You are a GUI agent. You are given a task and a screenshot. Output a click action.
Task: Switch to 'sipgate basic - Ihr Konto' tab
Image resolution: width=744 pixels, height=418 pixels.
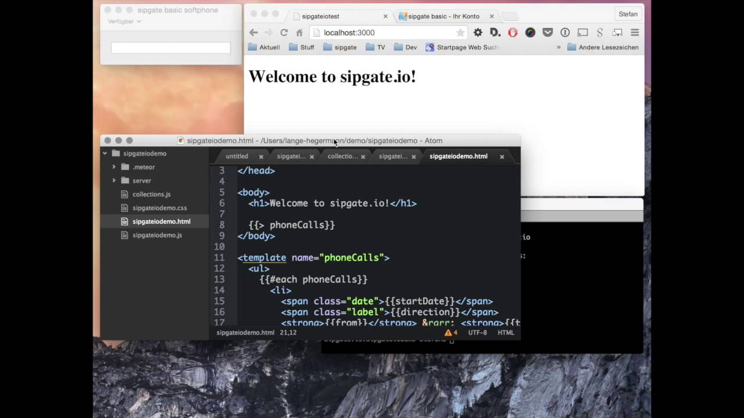(x=446, y=16)
